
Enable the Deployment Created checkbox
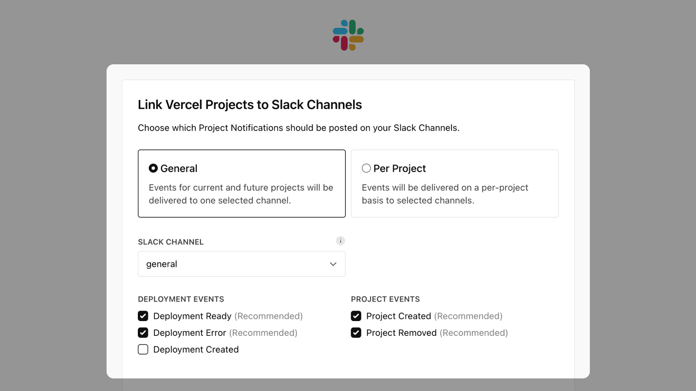tap(143, 350)
